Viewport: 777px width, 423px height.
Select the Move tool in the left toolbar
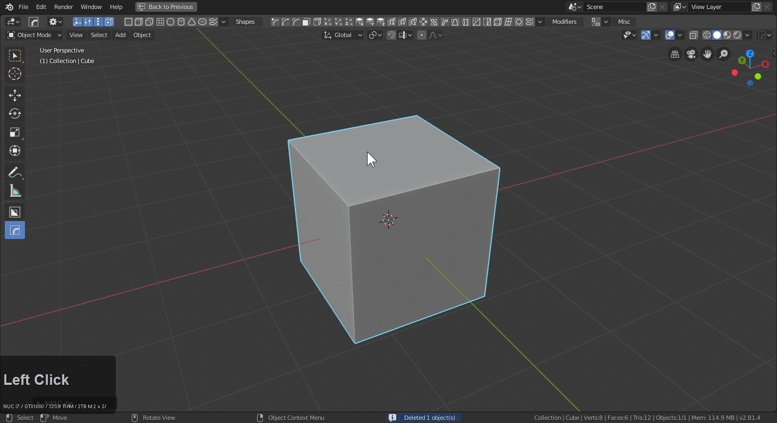14,95
